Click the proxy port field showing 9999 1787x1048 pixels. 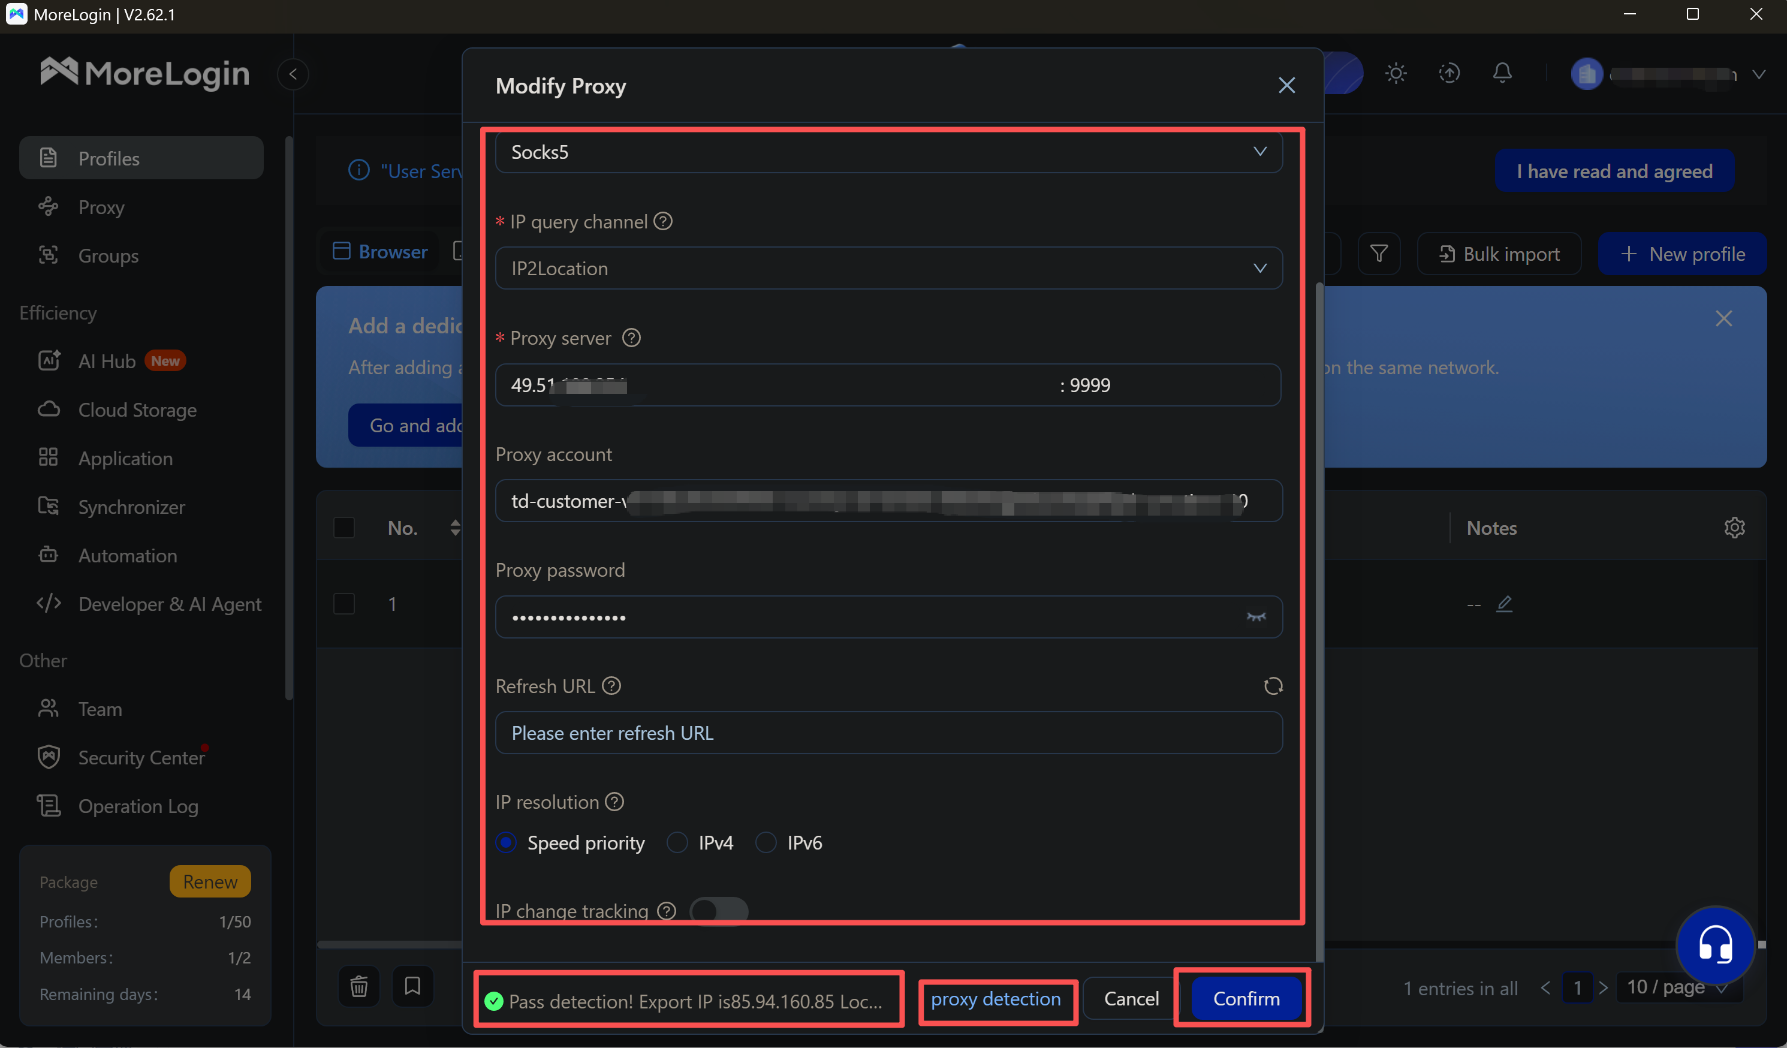tap(1163, 385)
